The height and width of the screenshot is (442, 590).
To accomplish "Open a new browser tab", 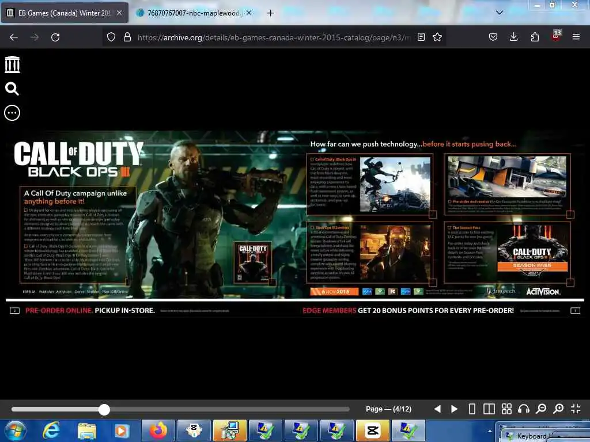I will pyautogui.click(x=271, y=13).
